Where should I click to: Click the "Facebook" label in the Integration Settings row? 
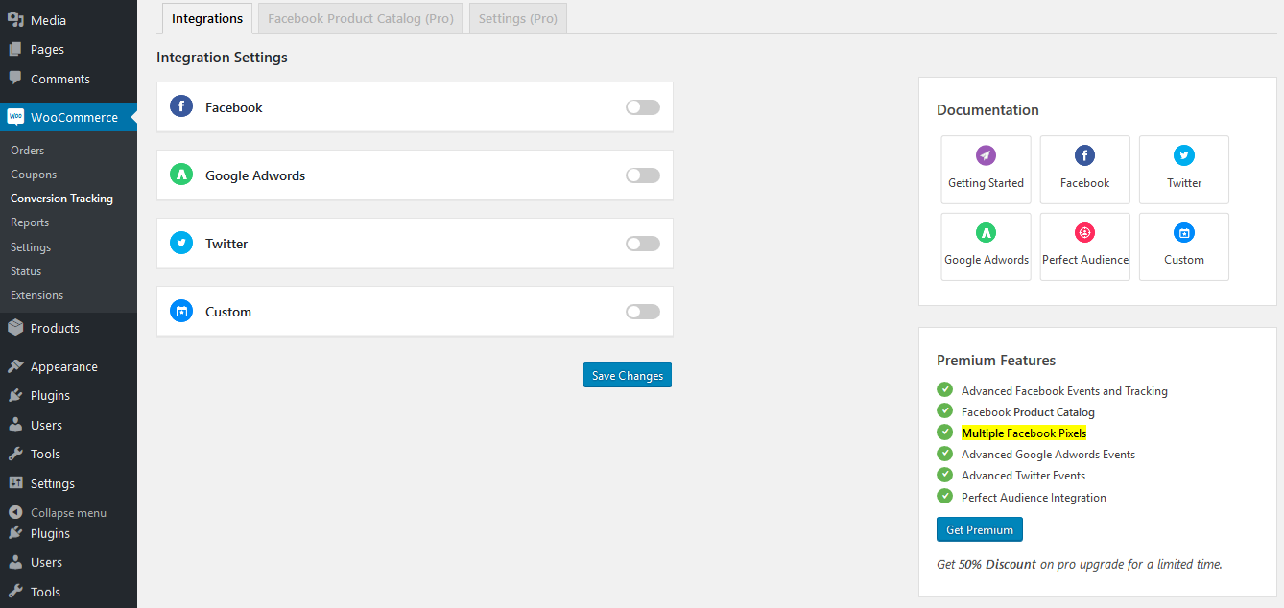click(233, 107)
